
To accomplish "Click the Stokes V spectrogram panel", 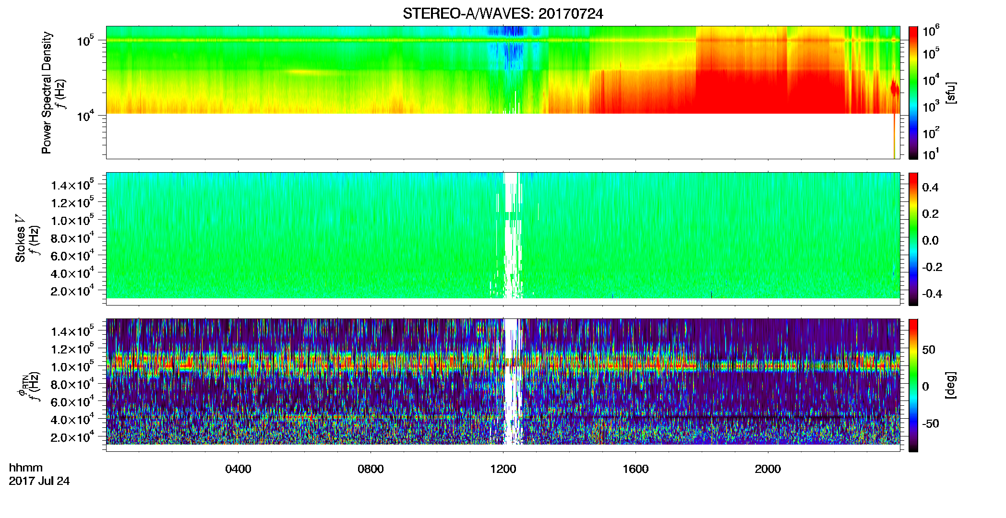I will 503,239.
